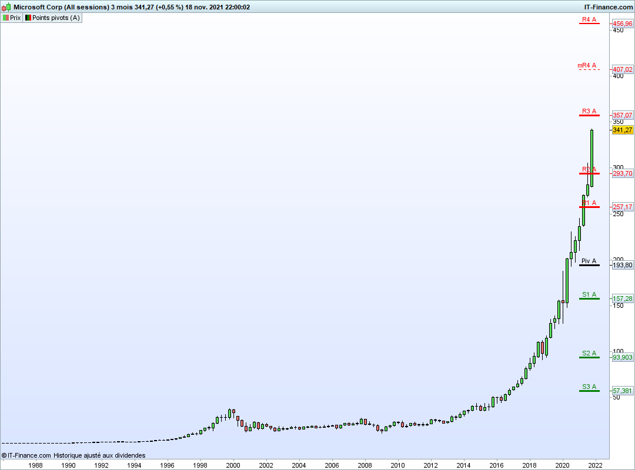Click the 2022 label on time axis
Image resolution: width=635 pixels, height=470 pixels.
[595, 465]
